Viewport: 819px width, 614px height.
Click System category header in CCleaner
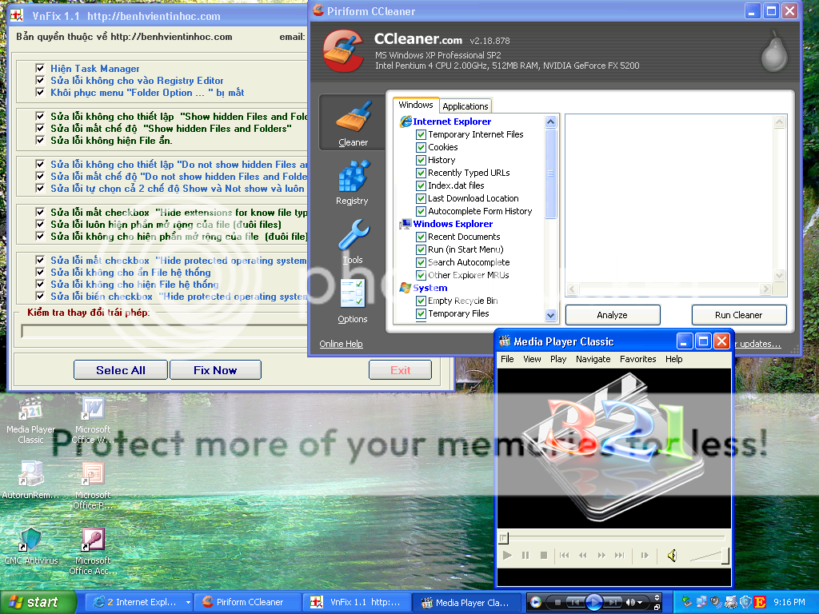(429, 288)
